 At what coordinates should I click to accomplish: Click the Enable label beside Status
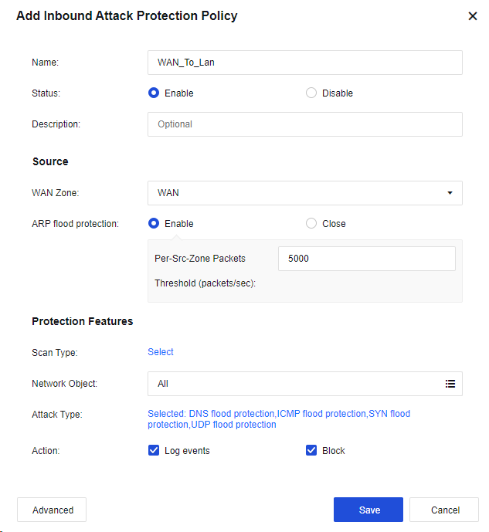pyautogui.click(x=179, y=93)
